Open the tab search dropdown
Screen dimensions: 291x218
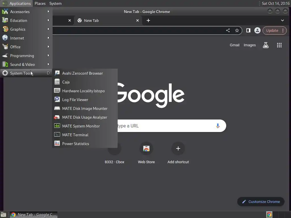click(282, 20)
